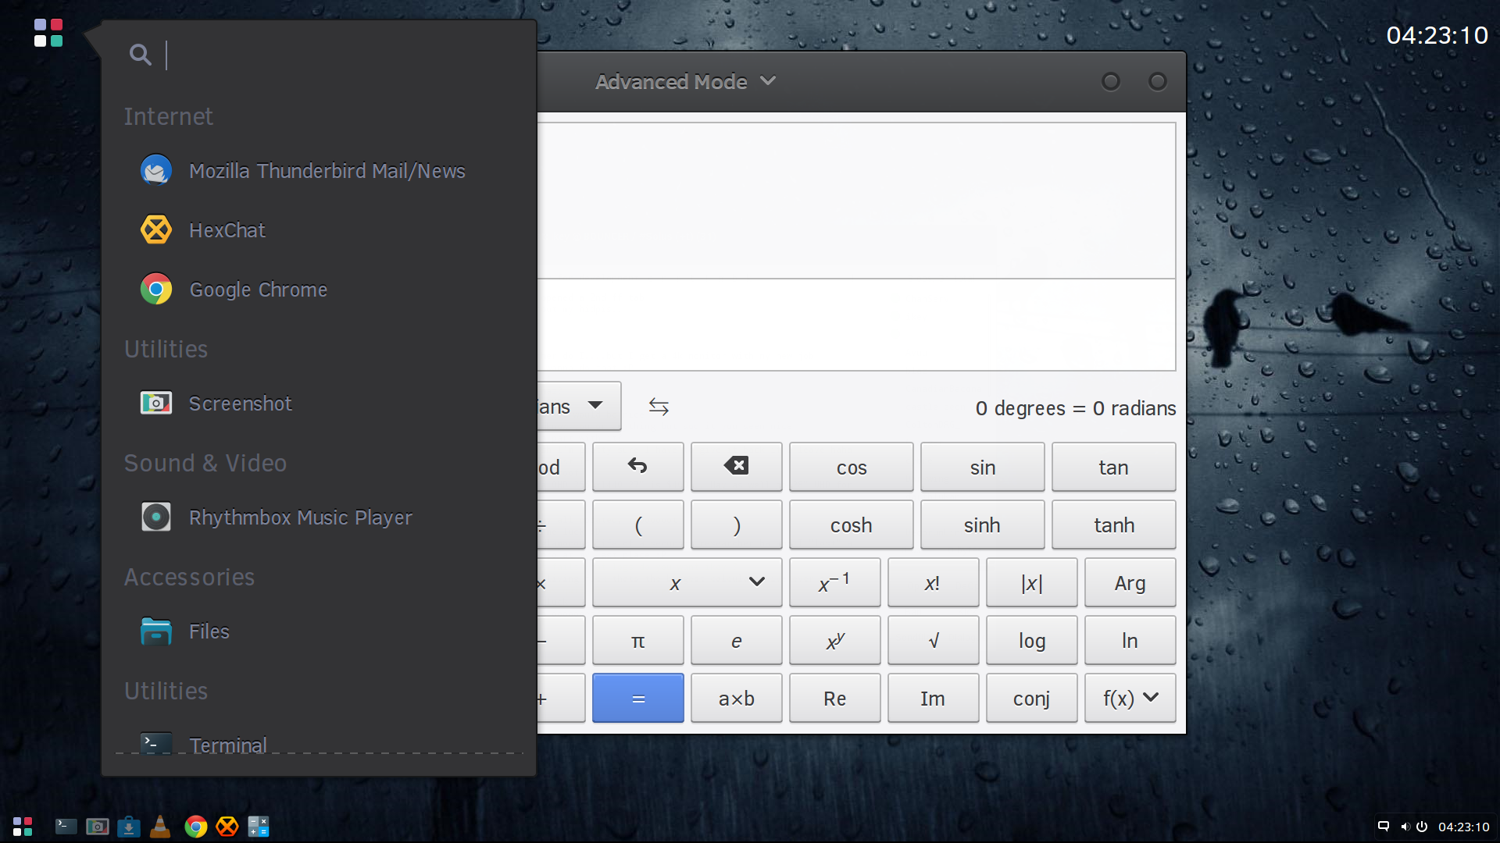
Task: Click the a×b factorize button
Action: [736, 698]
